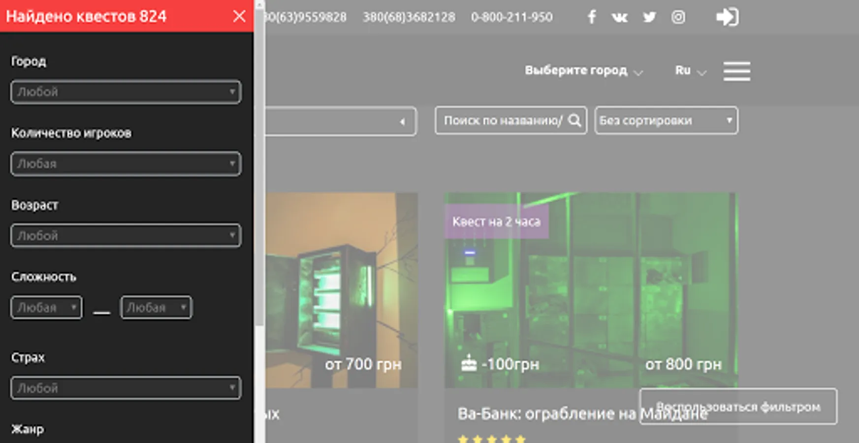Call the 0-800-211-950 phone link

point(512,17)
